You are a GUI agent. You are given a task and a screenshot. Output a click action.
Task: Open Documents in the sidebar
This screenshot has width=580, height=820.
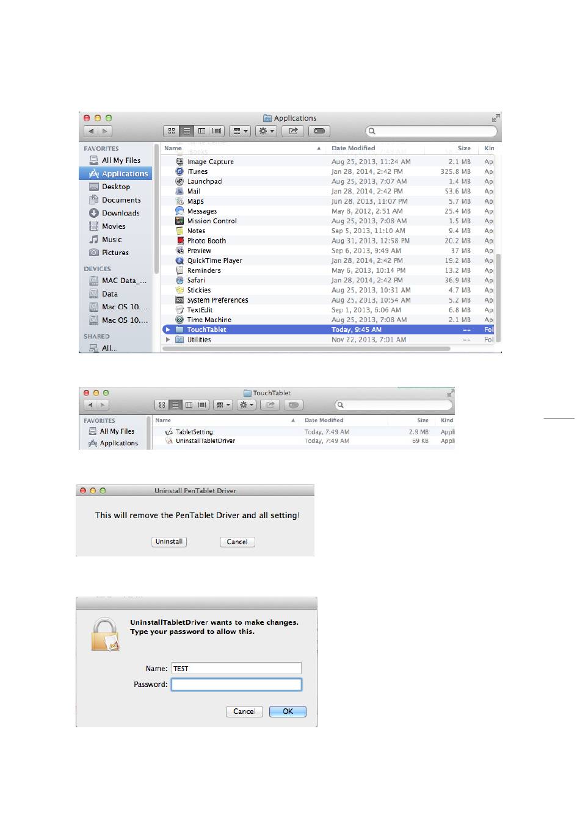(115, 200)
